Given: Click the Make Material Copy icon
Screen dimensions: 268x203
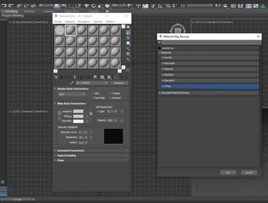Looking at the screenshot, I should (x=82, y=77).
